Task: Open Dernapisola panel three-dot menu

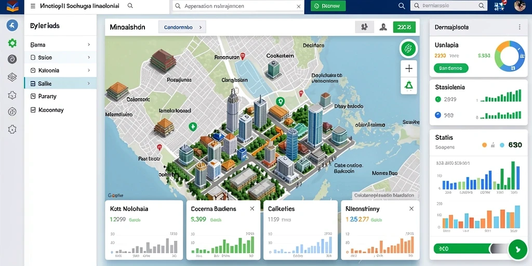Action: click(x=520, y=27)
